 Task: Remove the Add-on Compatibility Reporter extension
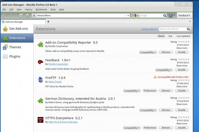click(x=166, y=52)
